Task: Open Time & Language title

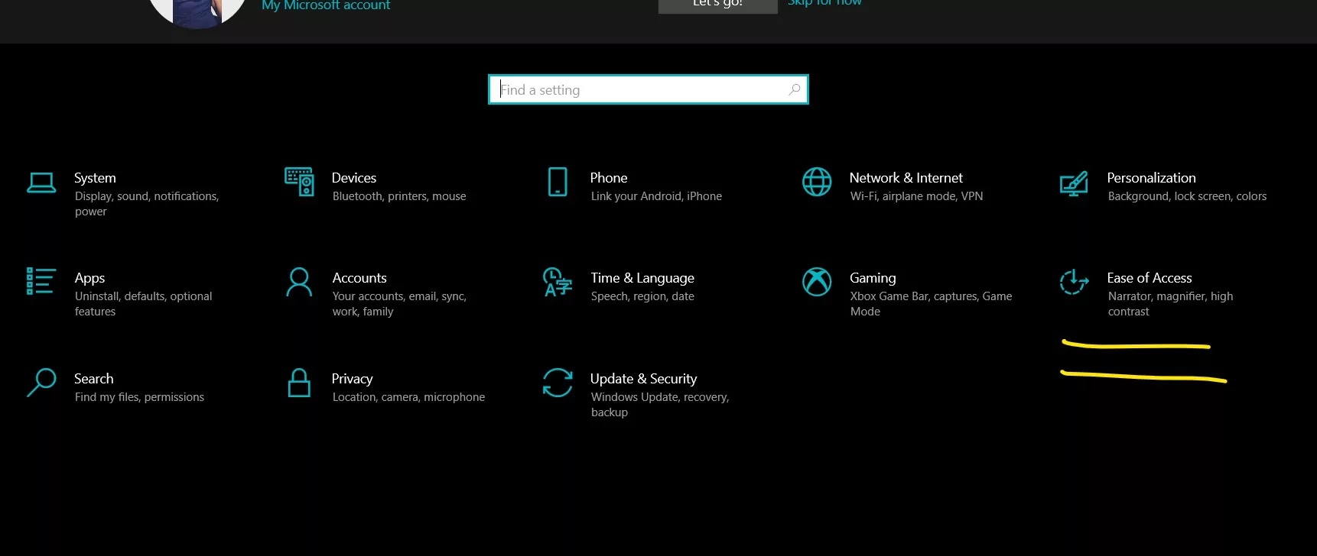Action: tap(642, 279)
